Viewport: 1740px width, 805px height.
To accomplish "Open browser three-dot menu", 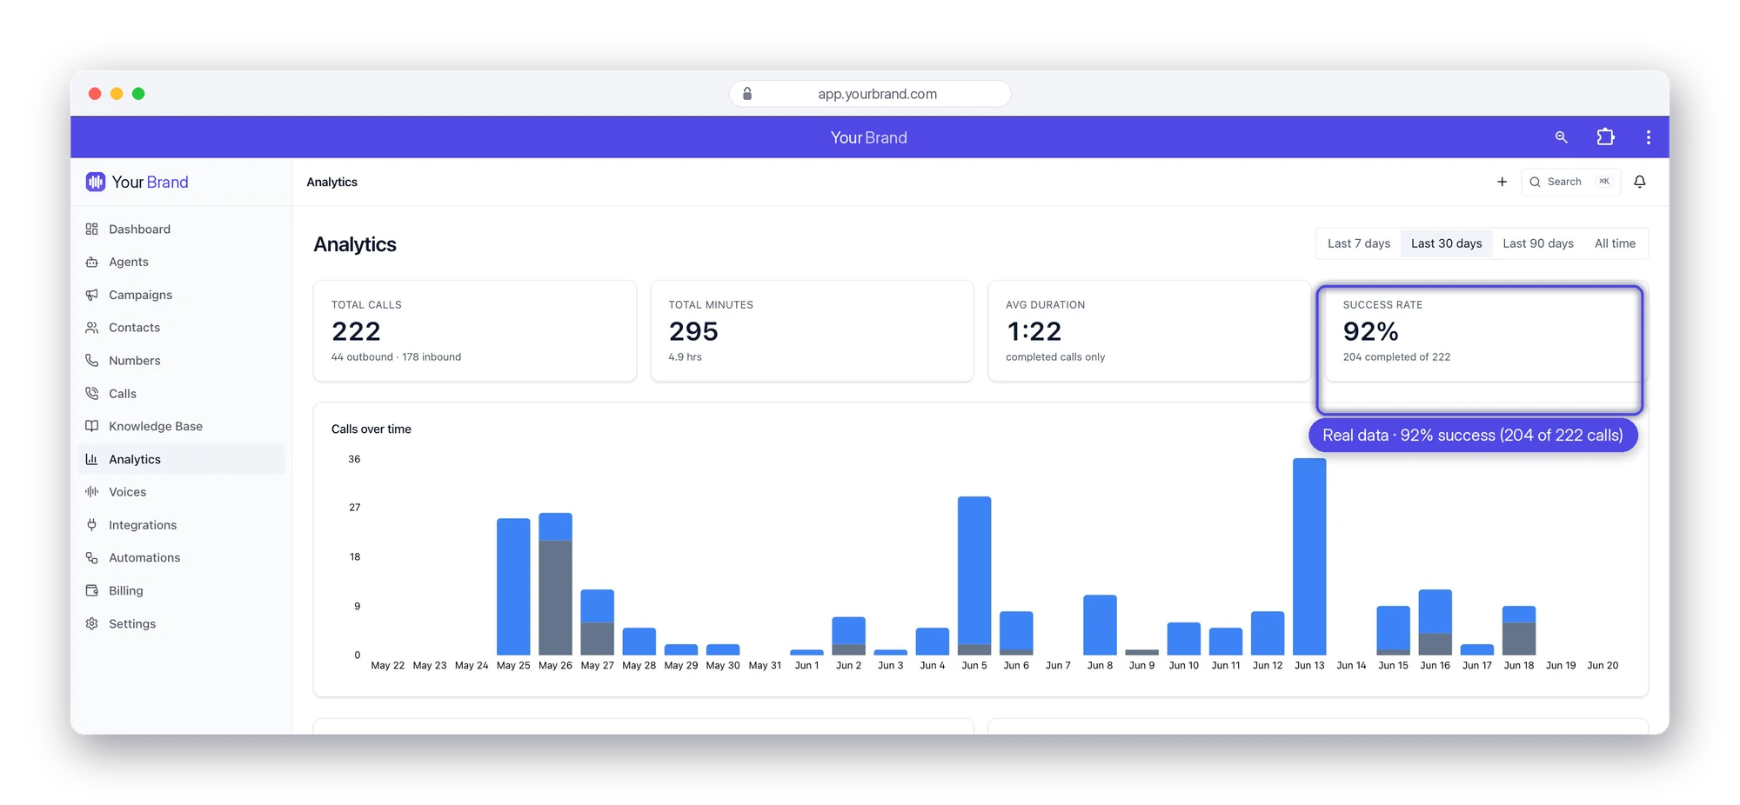I will pyautogui.click(x=1649, y=137).
